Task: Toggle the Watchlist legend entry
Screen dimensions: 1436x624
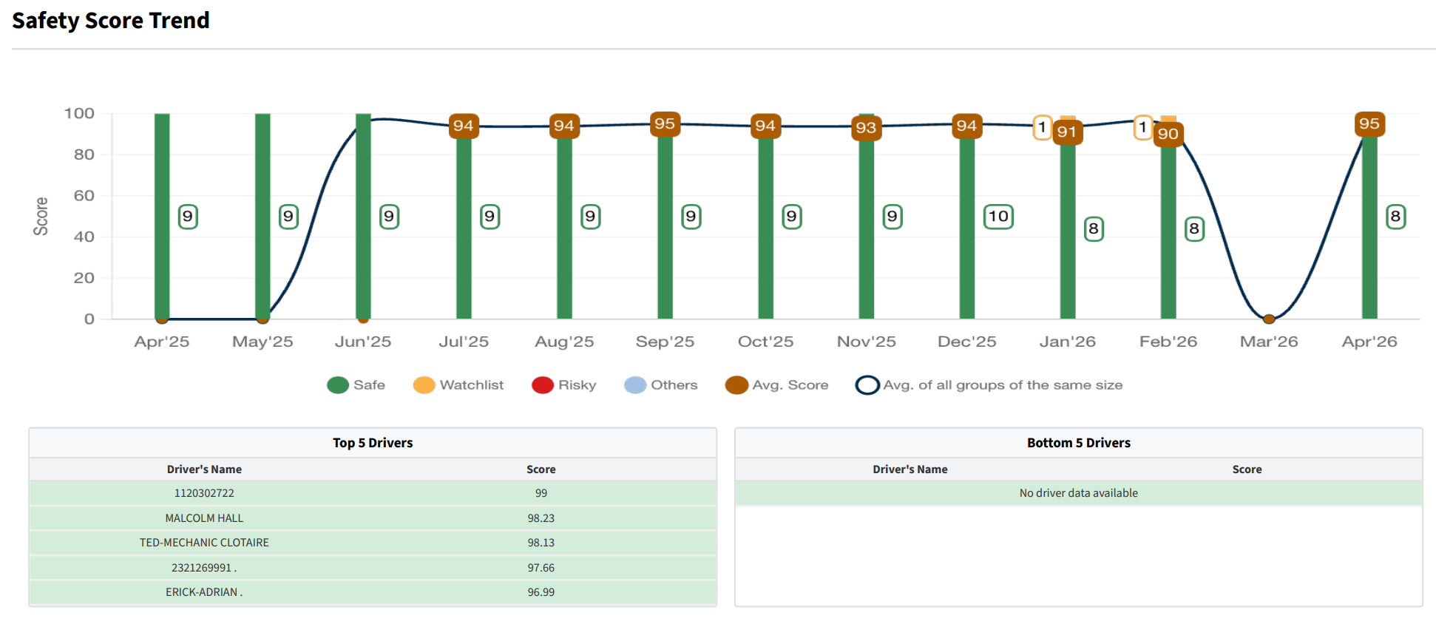Action: coord(458,385)
